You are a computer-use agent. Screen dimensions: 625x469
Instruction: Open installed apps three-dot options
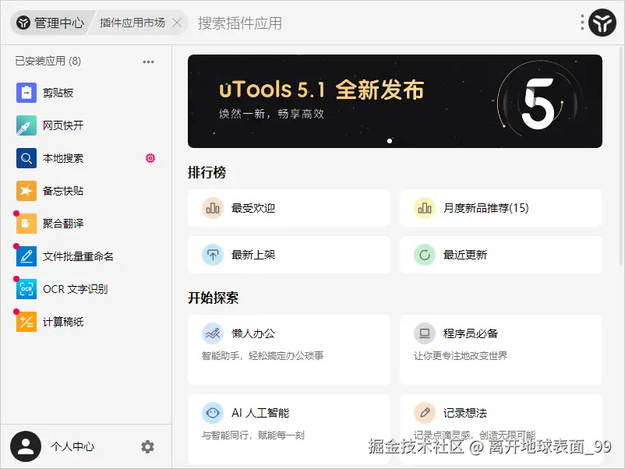(148, 62)
